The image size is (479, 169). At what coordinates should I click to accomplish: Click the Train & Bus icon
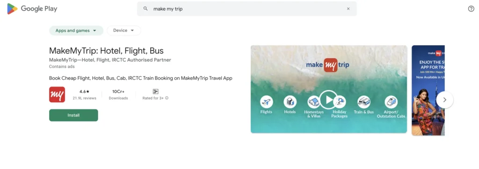tap(364, 102)
